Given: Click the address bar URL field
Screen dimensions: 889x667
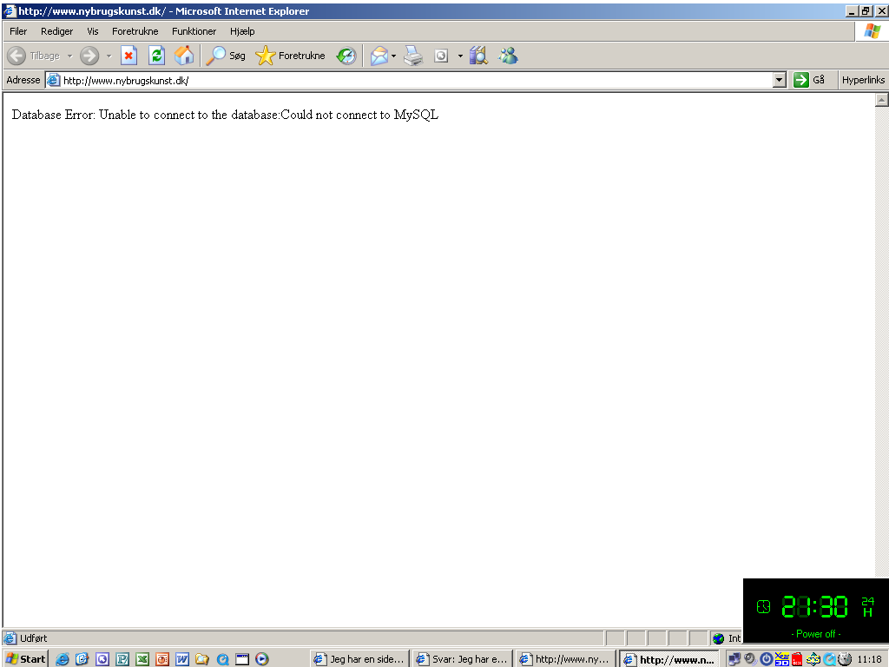Looking at the screenshot, I should click(x=408, y=81).
